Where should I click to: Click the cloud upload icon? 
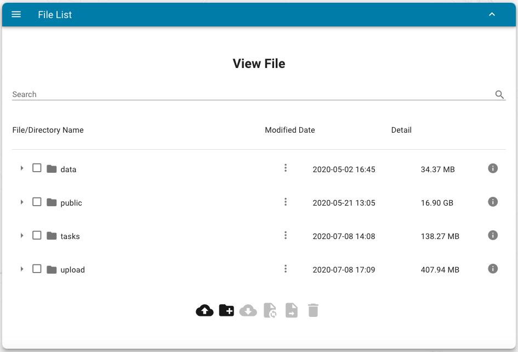tap(204, 310)
